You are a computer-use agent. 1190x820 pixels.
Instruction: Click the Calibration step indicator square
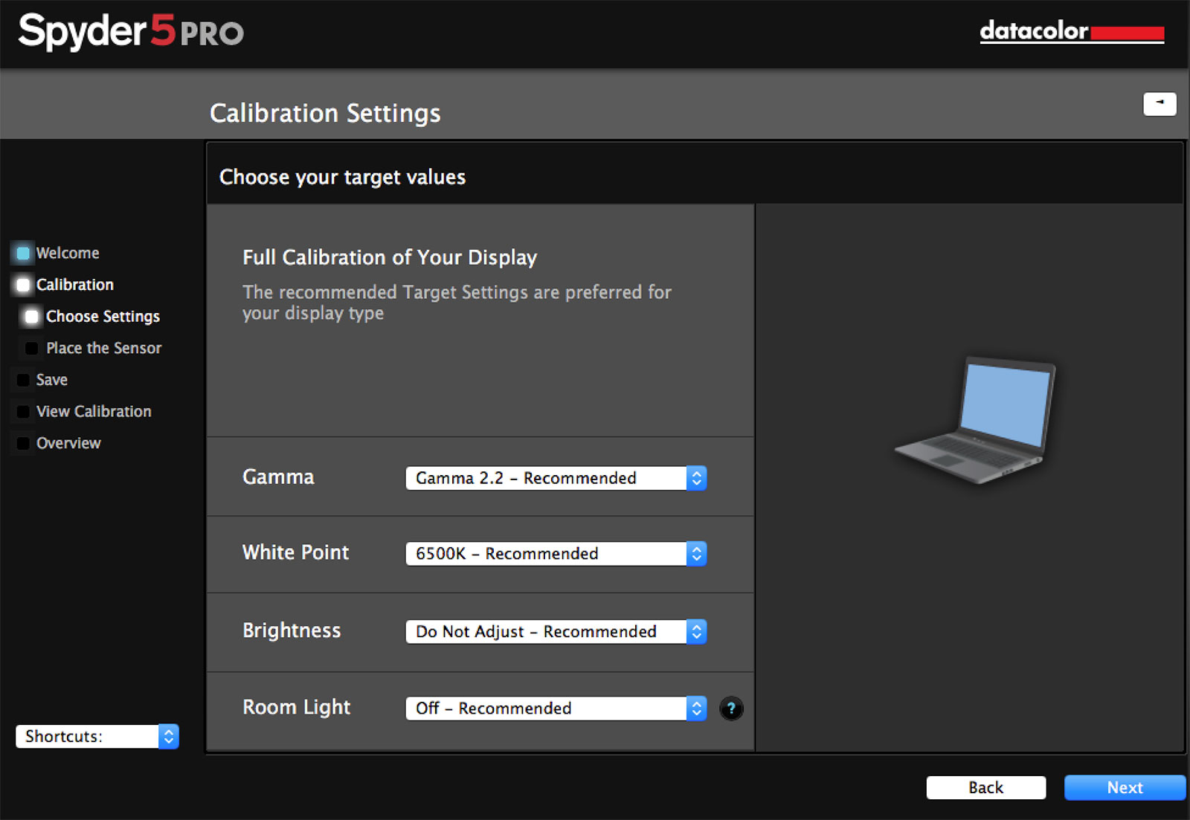coord(23,285)
